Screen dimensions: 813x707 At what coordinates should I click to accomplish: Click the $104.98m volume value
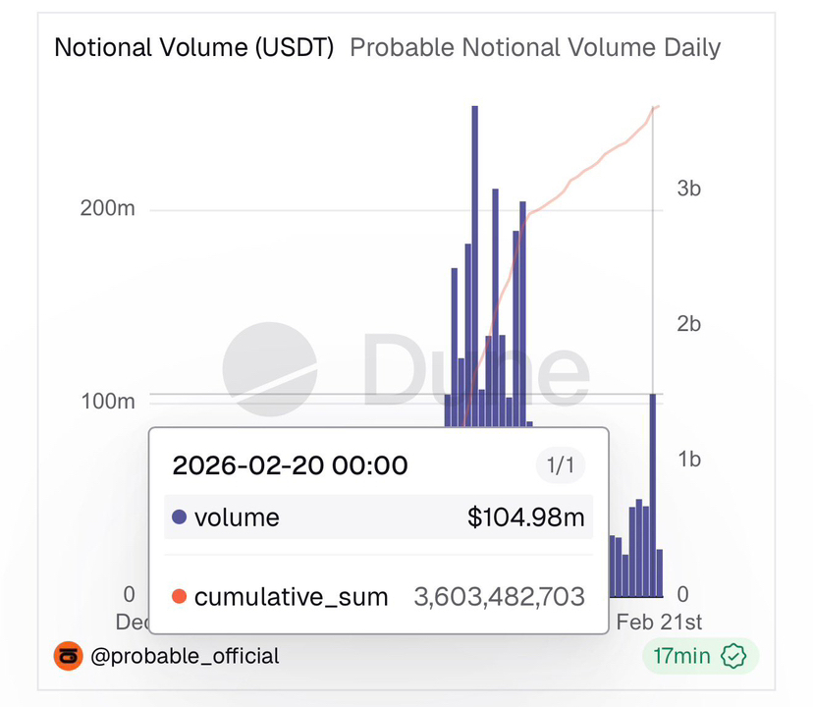(525, 517)
